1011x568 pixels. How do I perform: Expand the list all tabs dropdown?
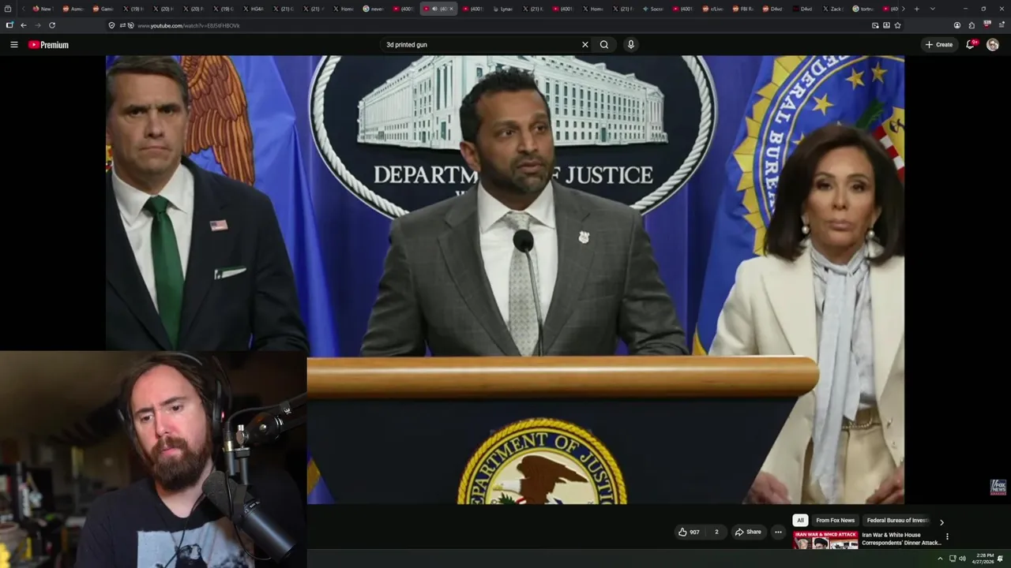click(x=932, y=9)
